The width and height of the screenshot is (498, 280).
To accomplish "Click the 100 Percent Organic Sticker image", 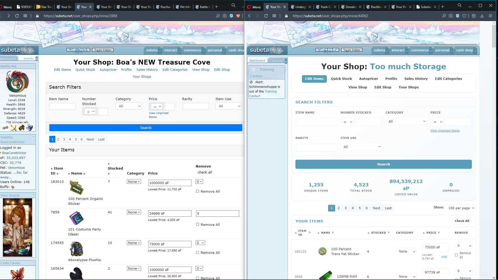I will pyautogui.click(x=77, y=187).
